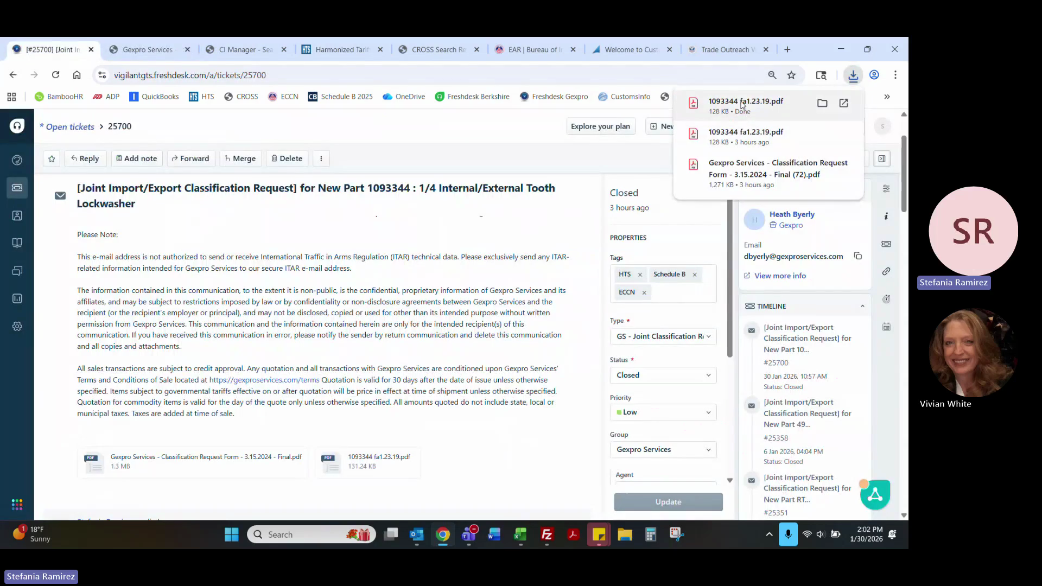Open the Priority dropdown set to Low
The width and height of the screenshot is (1042, 586).
coord(663,412)
